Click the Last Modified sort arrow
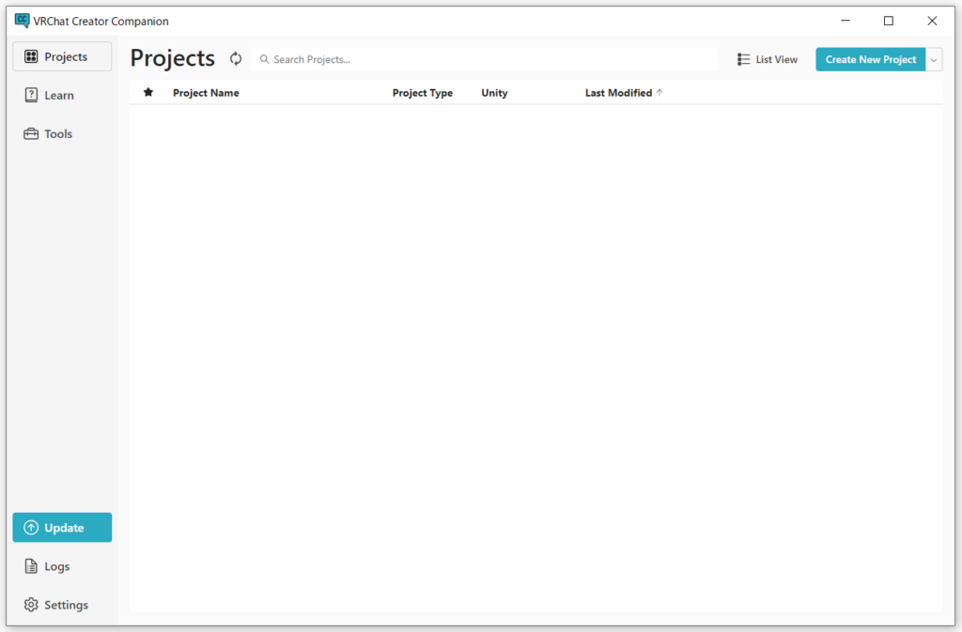This screenshot has width=962, height=632. [659, 93]
